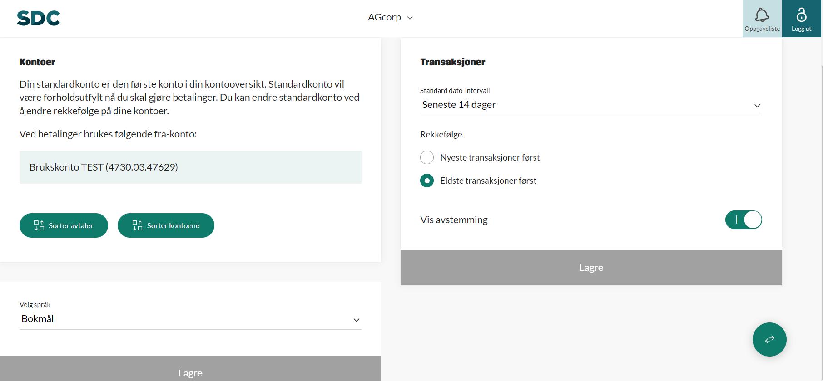Viewport: 823px width, 381px height.
Task: Expand the AGcorp company selector
Action: point(390,17)
